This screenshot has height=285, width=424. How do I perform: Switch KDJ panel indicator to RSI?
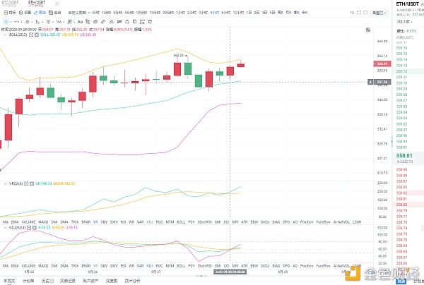pyautogui.click(x=123, y=266)
